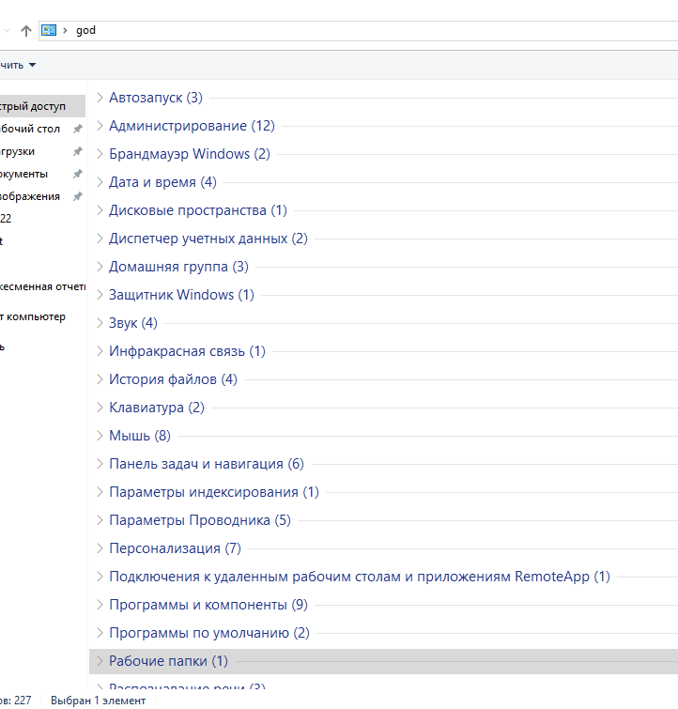This screenshot has width=678, height=709.
Task: Click the breadcrumb arrow before god
Action: tap(65, 30)
